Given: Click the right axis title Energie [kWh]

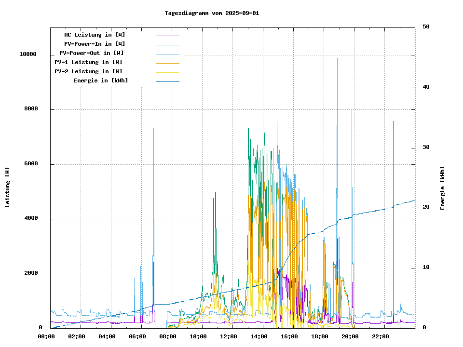Looking at the screenshot, I should coord(442,188).
